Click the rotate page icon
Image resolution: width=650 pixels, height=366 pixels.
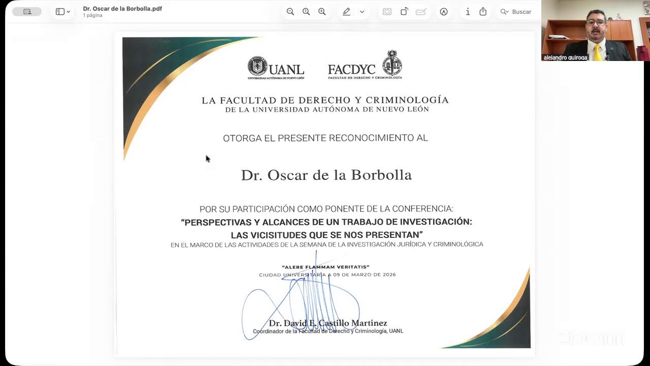coord(404,12)
